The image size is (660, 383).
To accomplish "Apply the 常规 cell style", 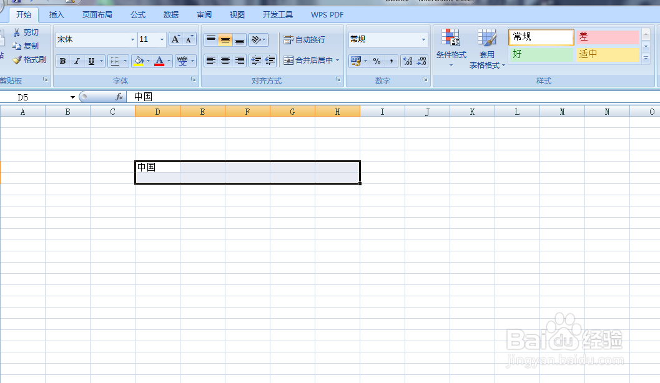I will click(x=541, y=37).
